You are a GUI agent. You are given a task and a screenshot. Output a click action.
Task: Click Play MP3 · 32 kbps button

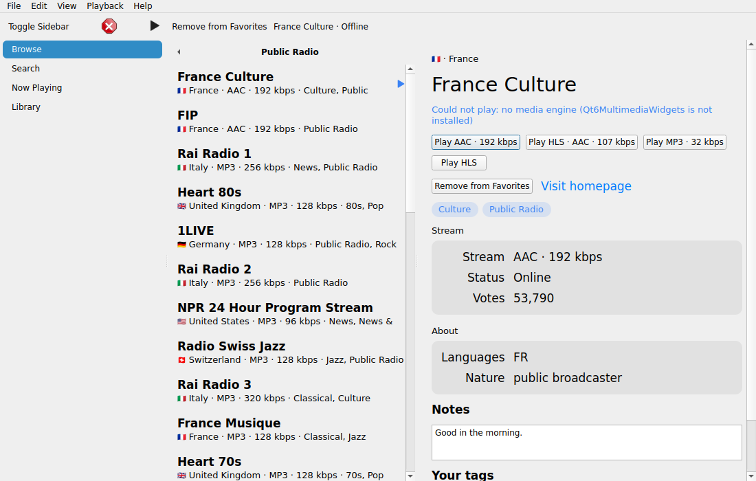[x=685, y=142]
